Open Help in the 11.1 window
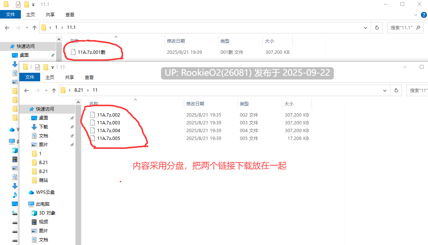428x245 pixels. pyautogui.click(x=424, y=15)
